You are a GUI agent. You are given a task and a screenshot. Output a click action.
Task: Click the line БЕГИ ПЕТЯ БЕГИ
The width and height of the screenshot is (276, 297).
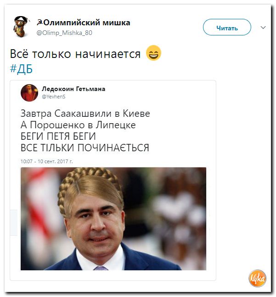point(58,136)
